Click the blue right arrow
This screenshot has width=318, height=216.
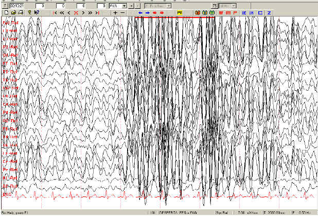(148, 13)
